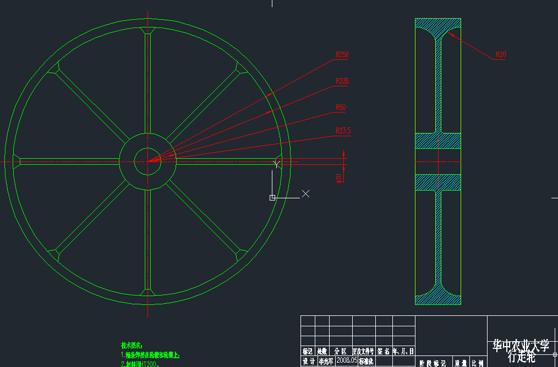Click the 标记 header cell

coord(308,352)
